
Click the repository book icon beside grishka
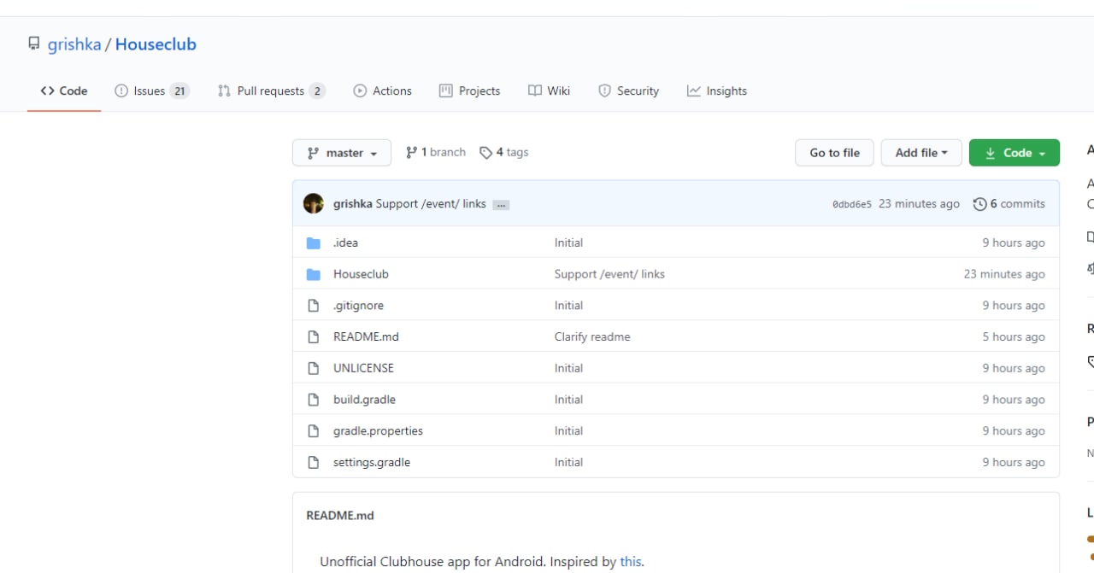point(34,44)
